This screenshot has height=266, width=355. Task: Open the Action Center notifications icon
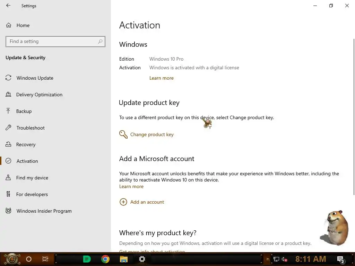click(341, 260)
